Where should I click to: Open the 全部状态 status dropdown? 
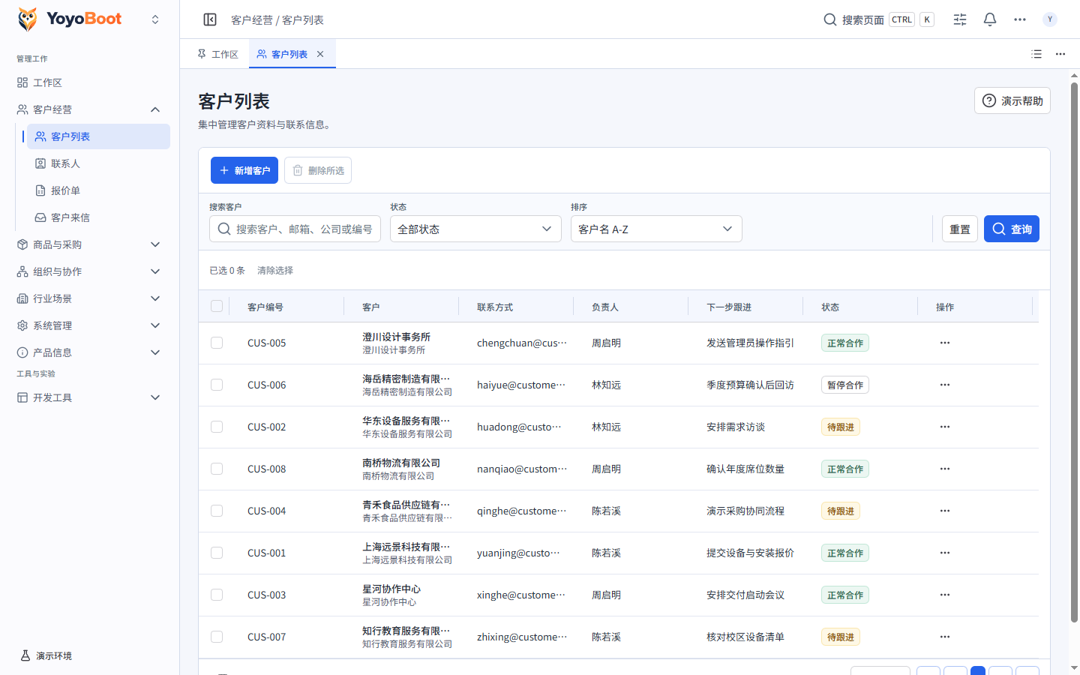(475, 229)
